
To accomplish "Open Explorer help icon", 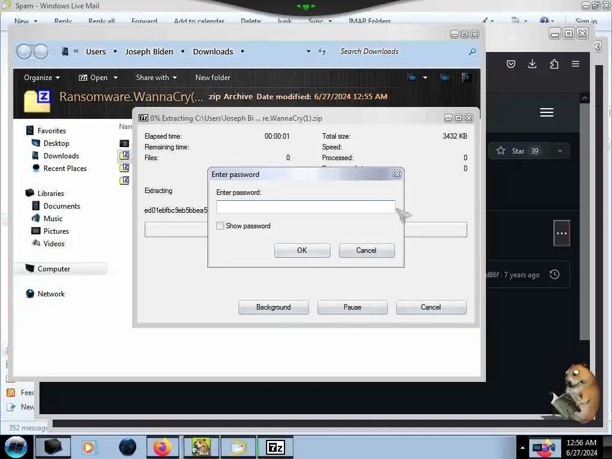I will point(466,78).
